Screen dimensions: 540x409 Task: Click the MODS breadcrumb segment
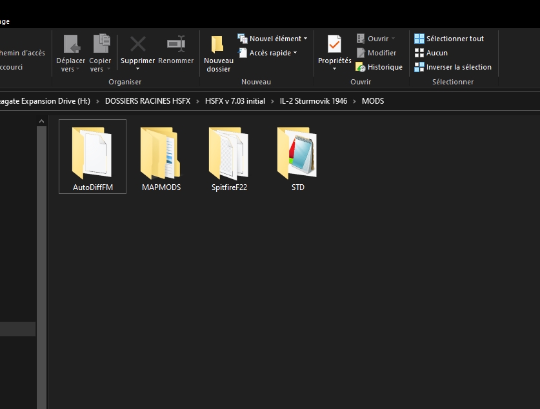(373, 101)
